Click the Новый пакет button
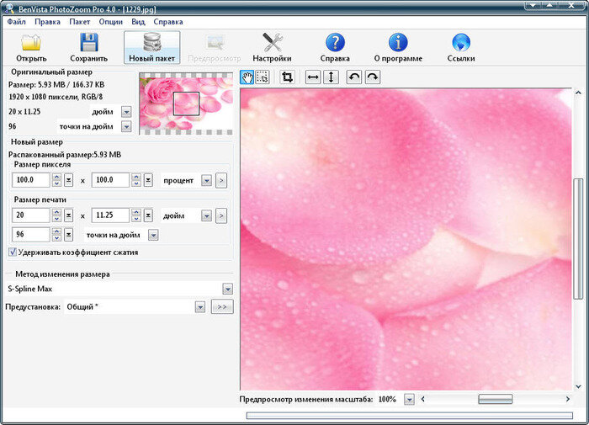589x425 pixels. click(151, 48)
